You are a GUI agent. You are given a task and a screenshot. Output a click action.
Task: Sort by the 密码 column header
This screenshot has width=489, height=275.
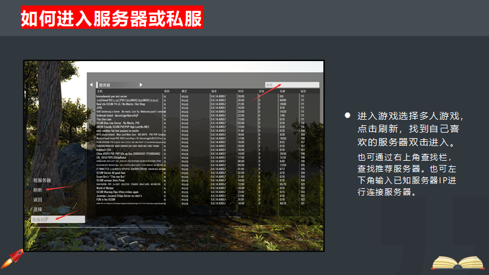point(167,91)
